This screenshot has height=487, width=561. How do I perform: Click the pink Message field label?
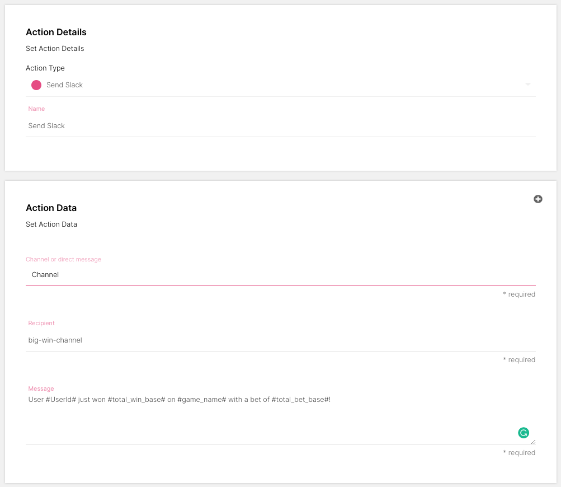point(41,389)
